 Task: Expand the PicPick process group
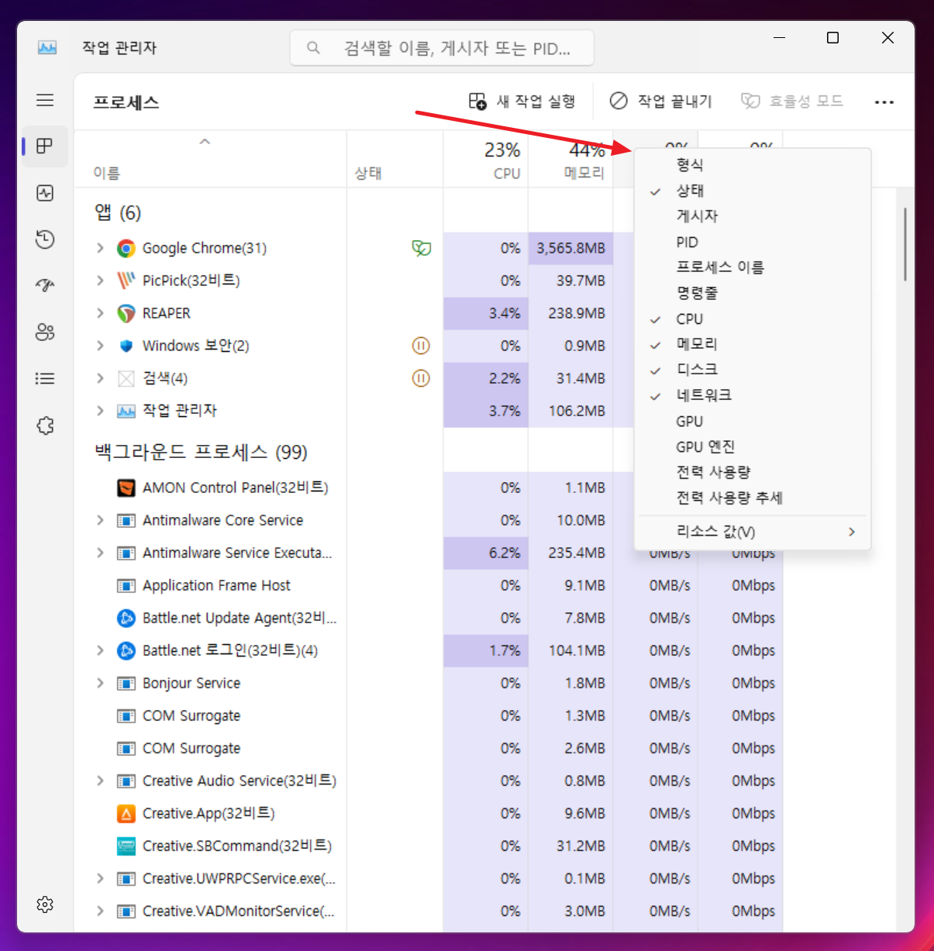[x=100, y=281]
